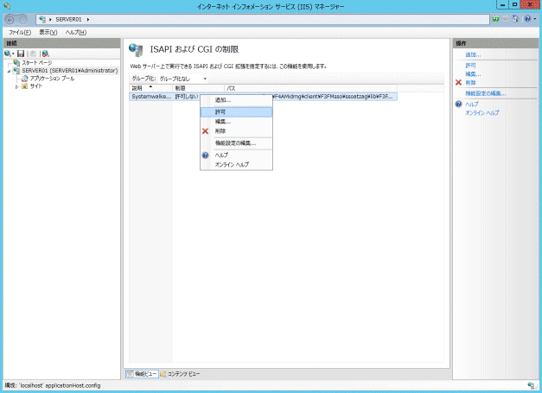Viewport: 542px width, 393px height.
Task: Click the red X icon in actions pane
Action: (458, 82)
